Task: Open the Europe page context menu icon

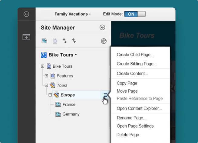Action: tap(105, 95)
